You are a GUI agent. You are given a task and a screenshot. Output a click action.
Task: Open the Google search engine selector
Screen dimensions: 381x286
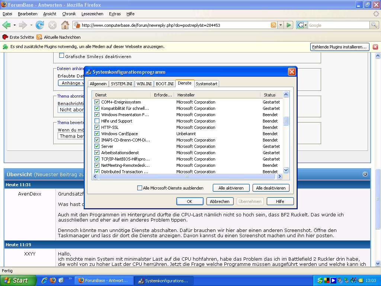coord(302,25)
